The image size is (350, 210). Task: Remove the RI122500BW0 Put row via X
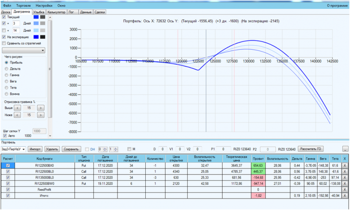coord(345,183)
